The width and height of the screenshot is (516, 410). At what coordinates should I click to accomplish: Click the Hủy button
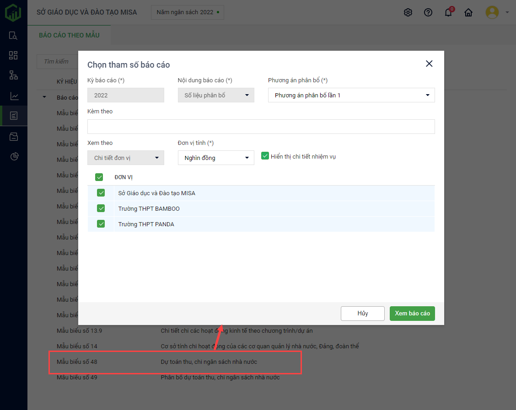pyautogui.click(x=362, y=314)
